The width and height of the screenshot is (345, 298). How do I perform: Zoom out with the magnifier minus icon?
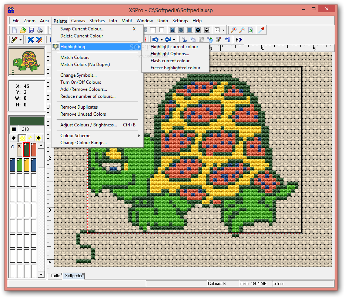242,30
